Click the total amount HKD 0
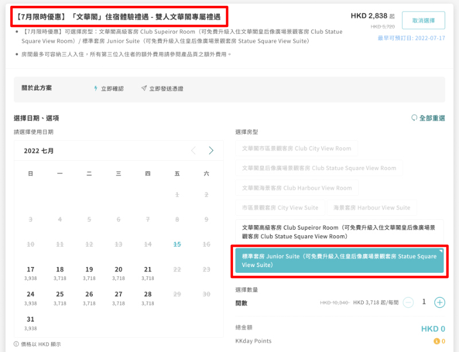Image resolution: width=459 pixels, height=352 pixels. (x=433, y=329)
